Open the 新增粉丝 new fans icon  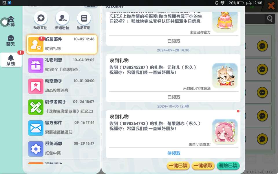(x=62, y=18)
